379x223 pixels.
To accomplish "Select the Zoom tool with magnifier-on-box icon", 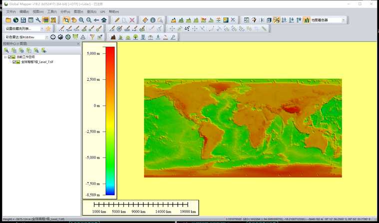I will coord(66,20).
